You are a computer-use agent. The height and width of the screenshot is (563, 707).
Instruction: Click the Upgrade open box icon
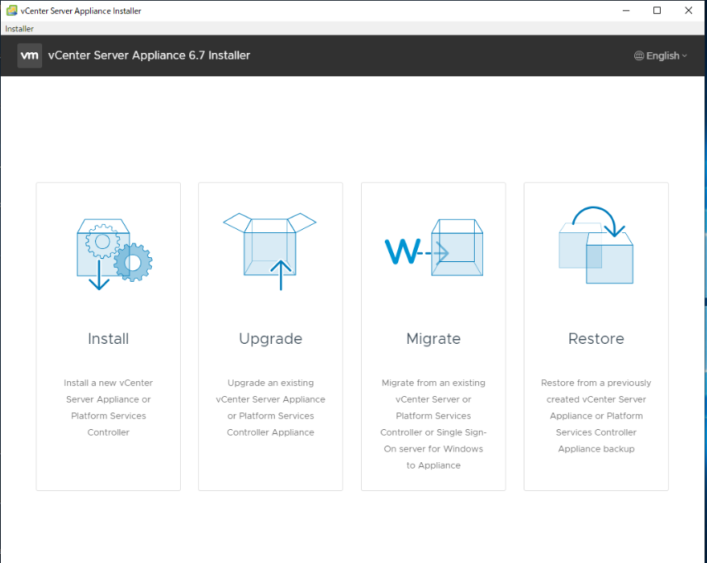coord(269,251)
